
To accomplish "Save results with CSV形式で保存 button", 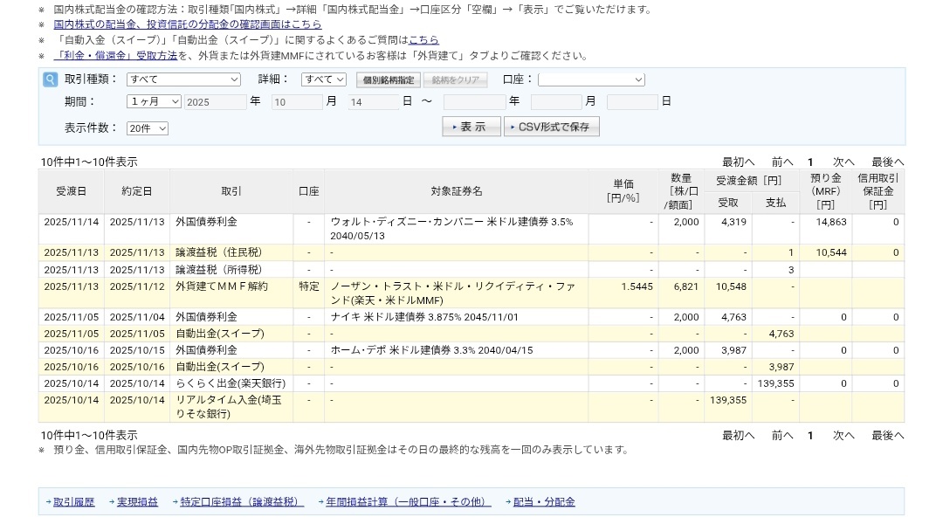I will click(552, 128).
